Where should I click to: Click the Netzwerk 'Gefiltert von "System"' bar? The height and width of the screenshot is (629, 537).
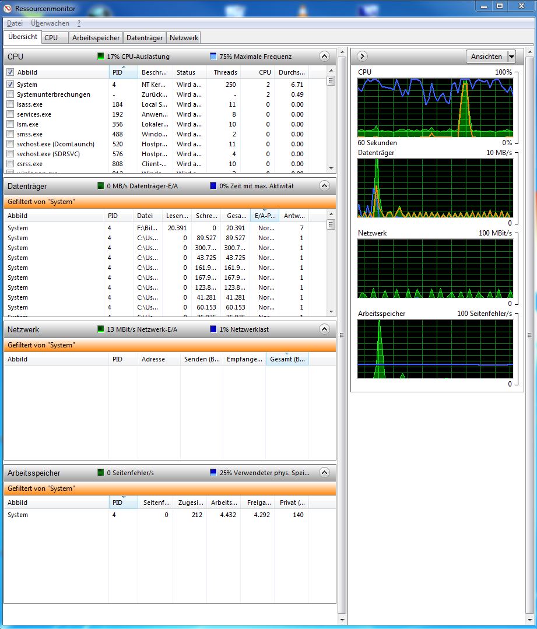pos(170,345)
